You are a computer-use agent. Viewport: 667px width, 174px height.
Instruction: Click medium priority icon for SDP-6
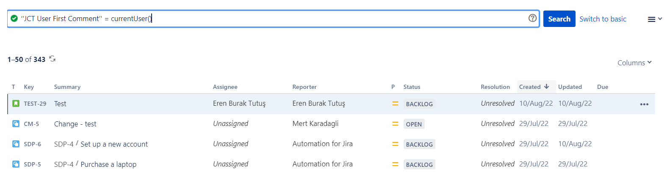coord(395,144)
